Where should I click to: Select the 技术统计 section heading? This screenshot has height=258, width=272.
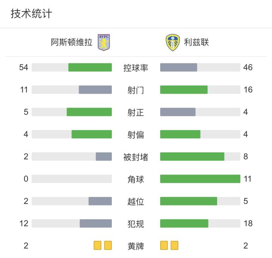[x=31, y=14]
